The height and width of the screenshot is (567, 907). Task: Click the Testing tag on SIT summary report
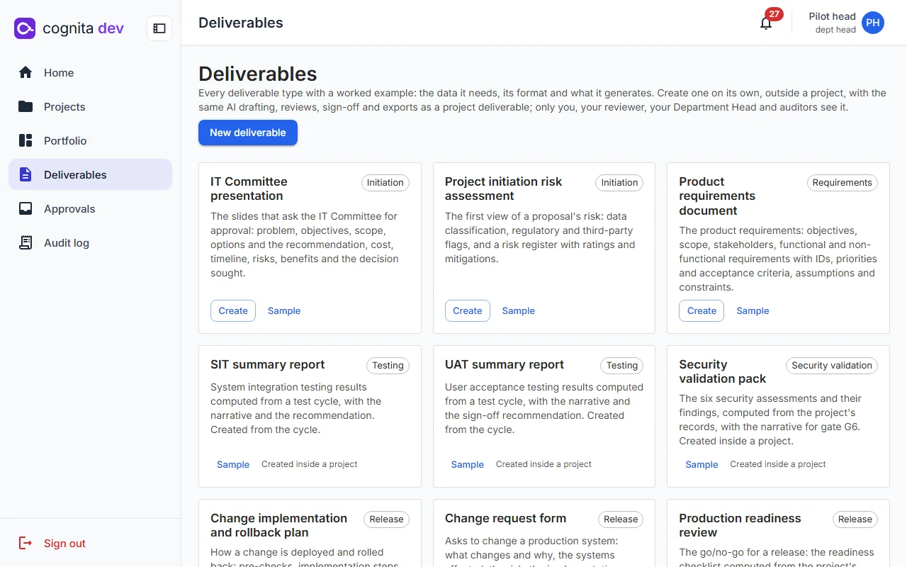(x=388, y=365)
